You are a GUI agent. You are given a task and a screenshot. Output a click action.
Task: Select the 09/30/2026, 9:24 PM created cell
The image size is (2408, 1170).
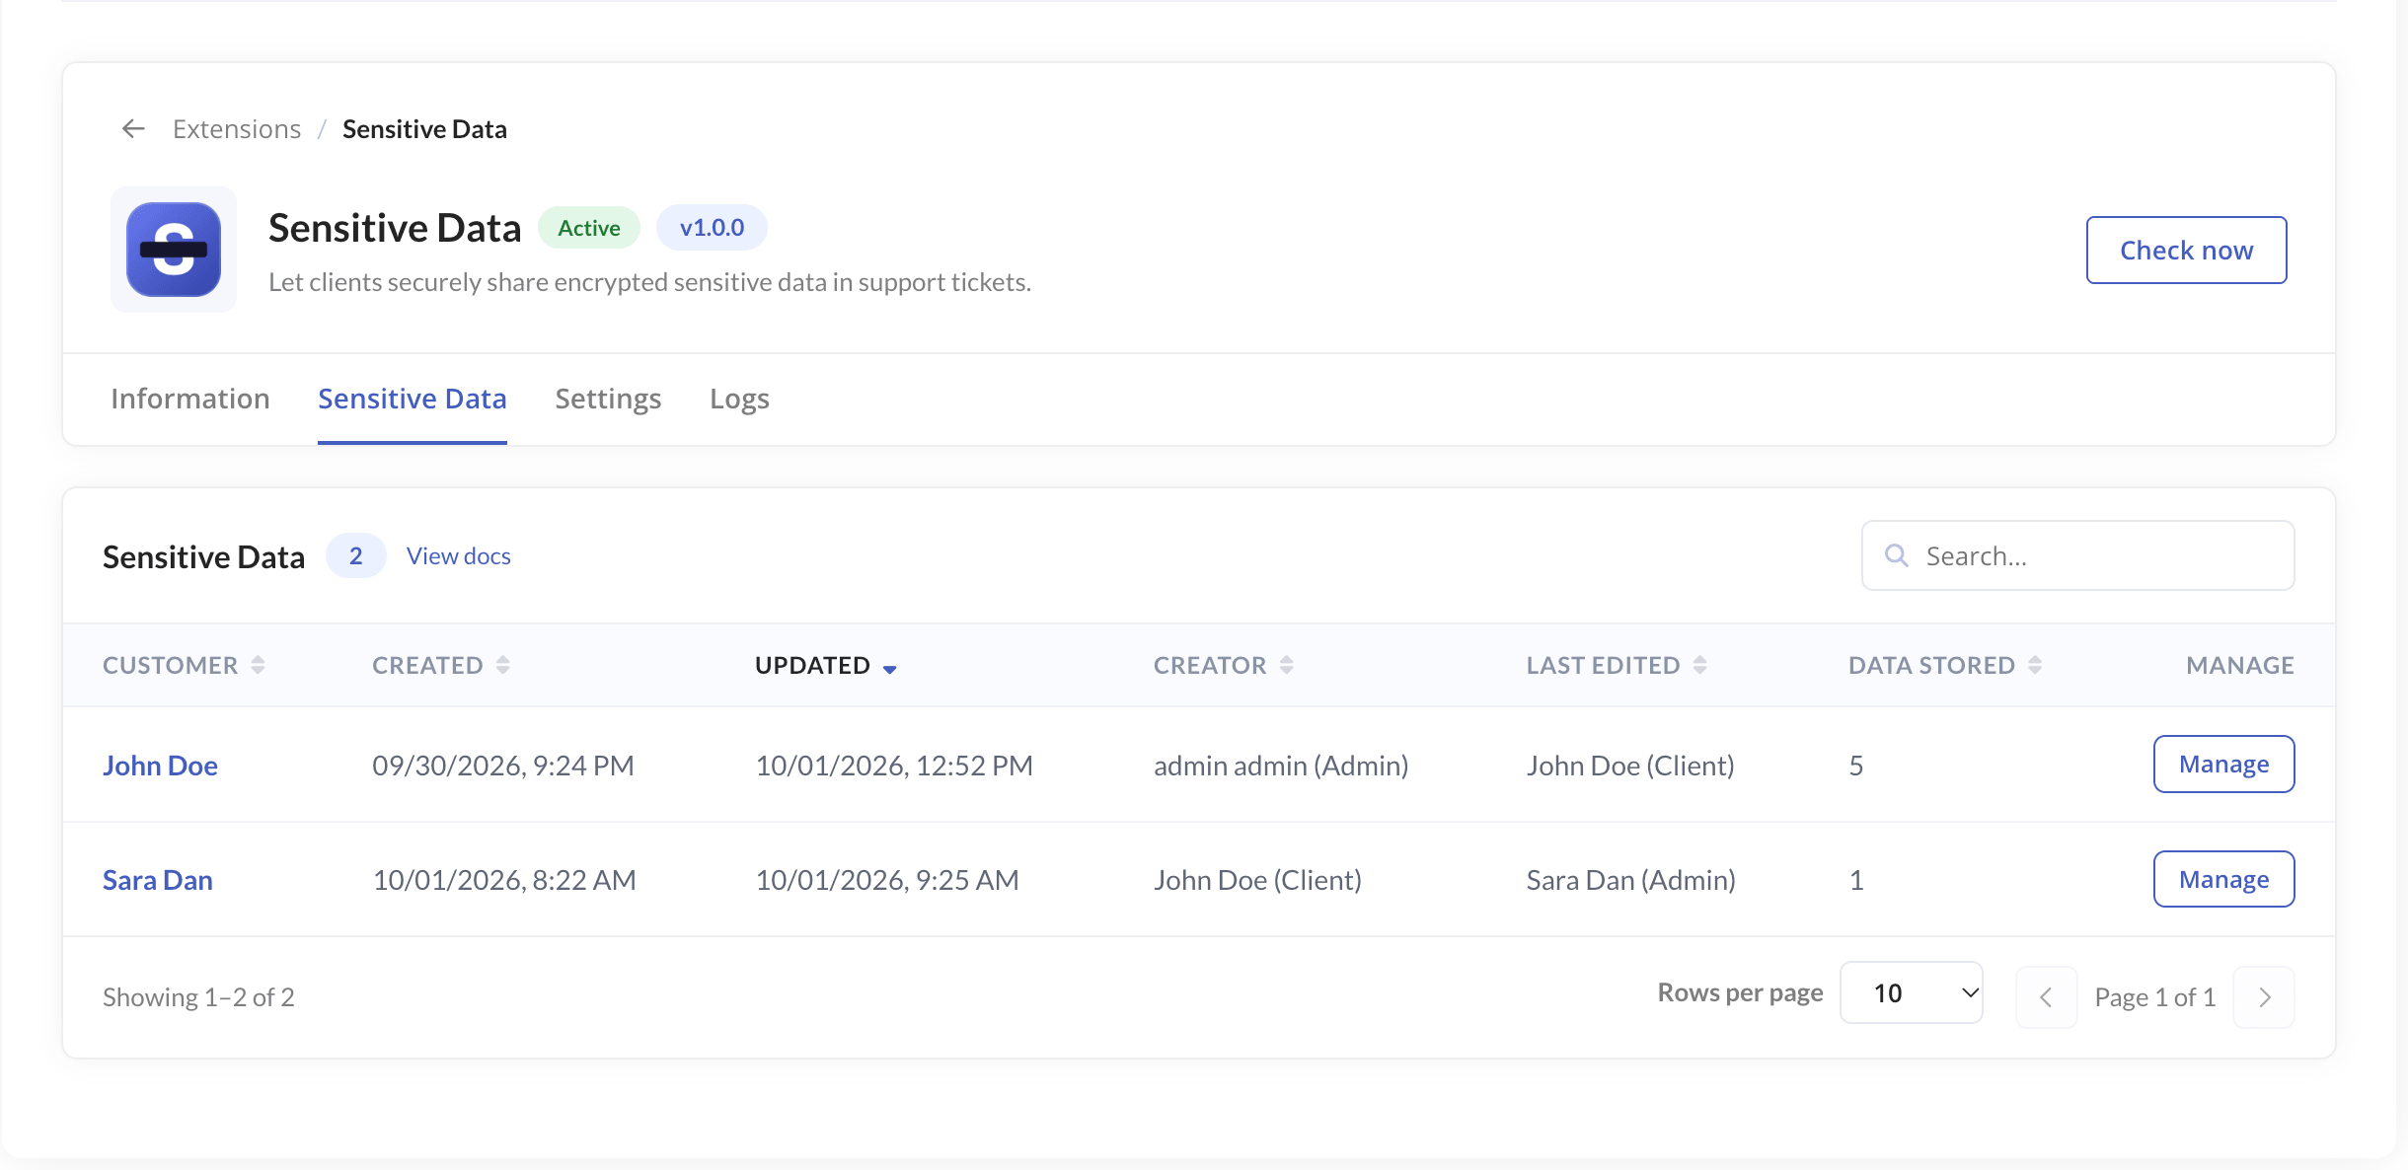(503, 766)
